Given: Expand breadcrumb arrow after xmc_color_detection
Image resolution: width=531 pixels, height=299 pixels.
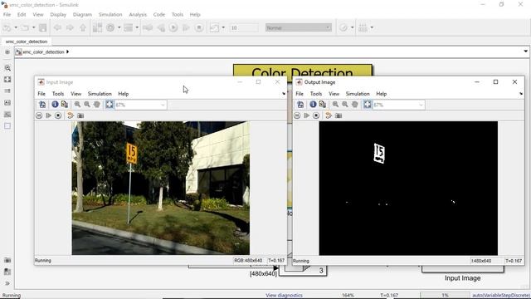Looking at the screenshot, I should (68, 51).
